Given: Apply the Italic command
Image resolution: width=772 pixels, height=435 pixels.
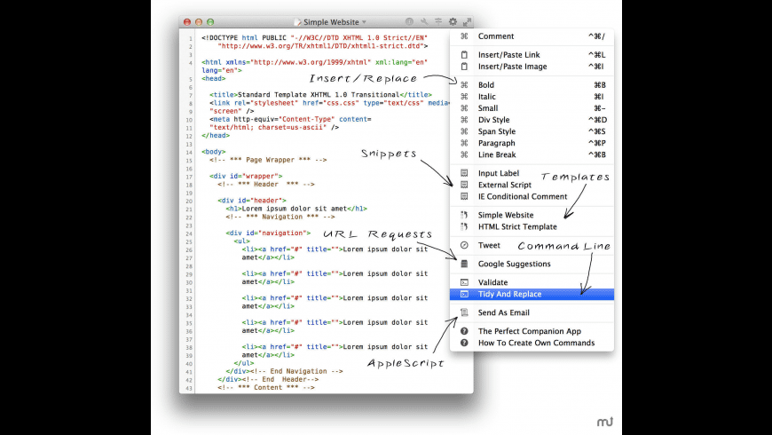Looking at the screenshot, I should (x=532, y=97).
